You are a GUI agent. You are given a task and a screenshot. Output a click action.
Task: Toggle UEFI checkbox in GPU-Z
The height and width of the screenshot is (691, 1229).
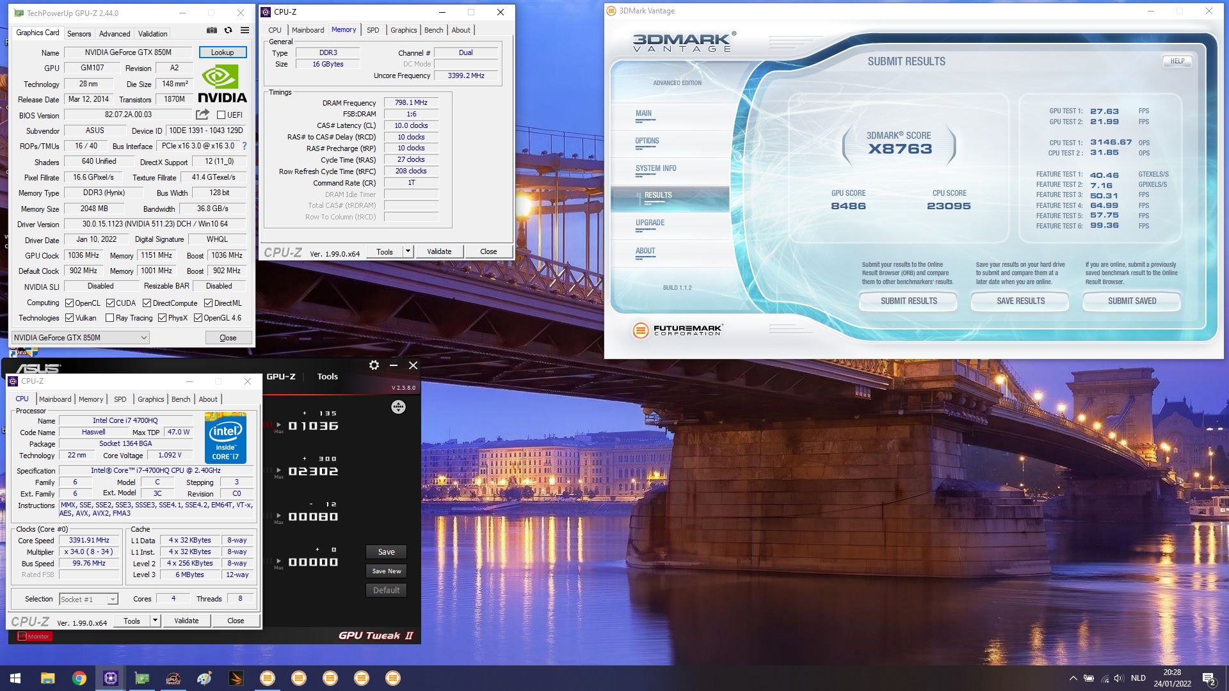221,115
